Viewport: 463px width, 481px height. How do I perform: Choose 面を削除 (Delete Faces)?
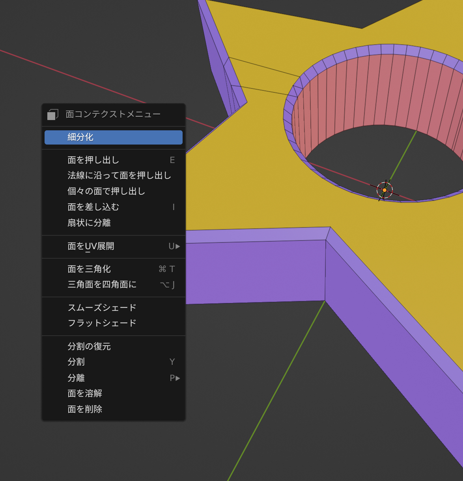(x=113, y=409)
